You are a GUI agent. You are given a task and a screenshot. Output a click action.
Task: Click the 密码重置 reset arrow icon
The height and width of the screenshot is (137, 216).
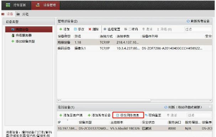click(x=146, y=115)
